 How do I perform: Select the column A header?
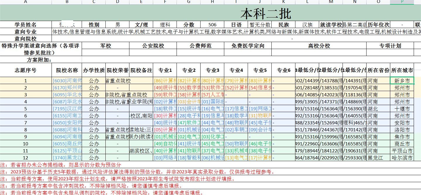click(x=25, y=2)
